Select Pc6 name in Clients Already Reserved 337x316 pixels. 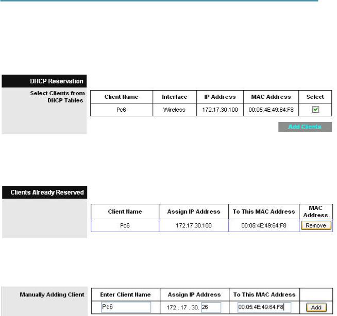pos(125,225)
